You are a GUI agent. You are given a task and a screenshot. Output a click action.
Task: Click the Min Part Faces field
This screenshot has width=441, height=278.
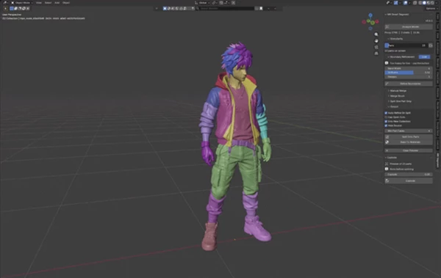pos(409,131)
